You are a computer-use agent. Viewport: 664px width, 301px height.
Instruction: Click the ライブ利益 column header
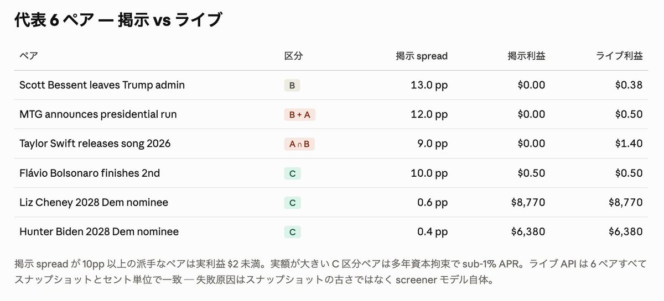[619, 56]
